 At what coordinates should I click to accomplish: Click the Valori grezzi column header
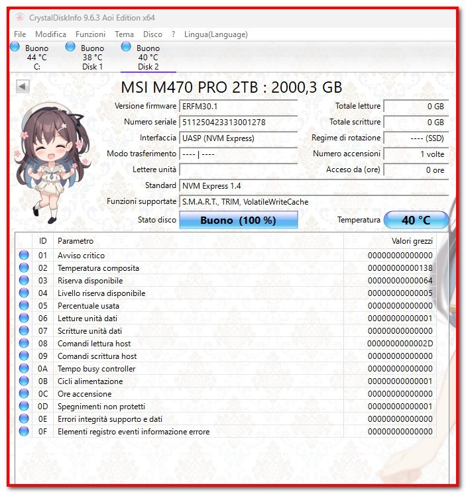pos(390,241)
